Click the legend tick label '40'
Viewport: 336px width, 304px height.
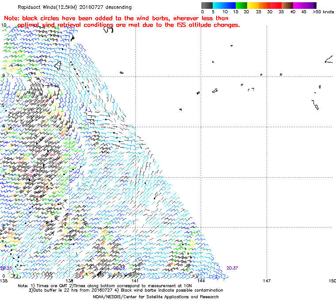tap(293, 12)
